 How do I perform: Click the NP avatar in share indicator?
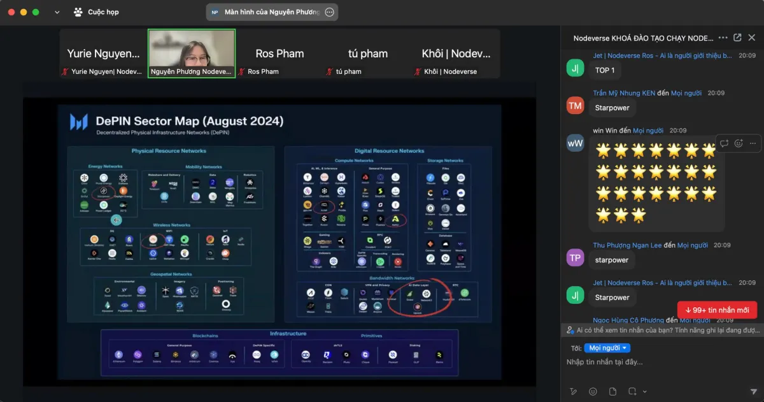(x=215, y=12)
